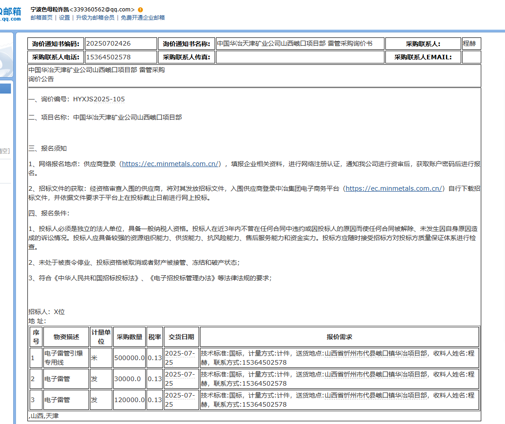Select 电子雷管 description in row 2

point(66,379)
